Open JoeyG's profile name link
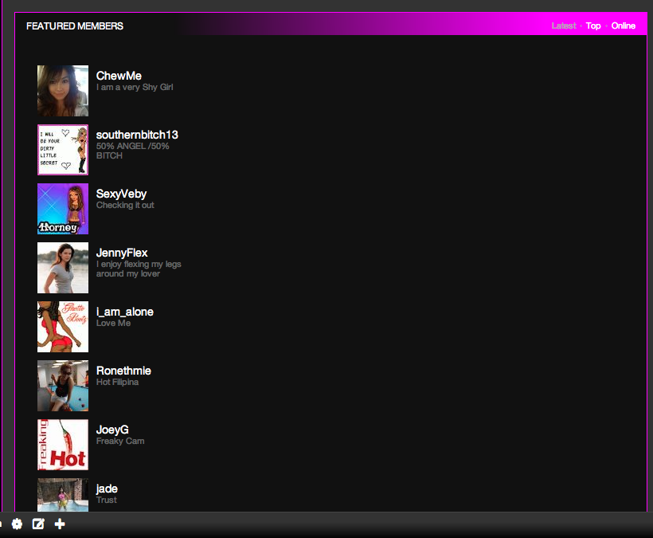This screenshot has height=538, width=653. click(112, 430)
